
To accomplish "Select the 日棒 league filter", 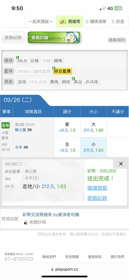I will pos(34,61).
